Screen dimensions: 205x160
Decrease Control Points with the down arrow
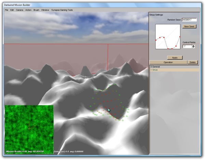click(x=193, y=47)
